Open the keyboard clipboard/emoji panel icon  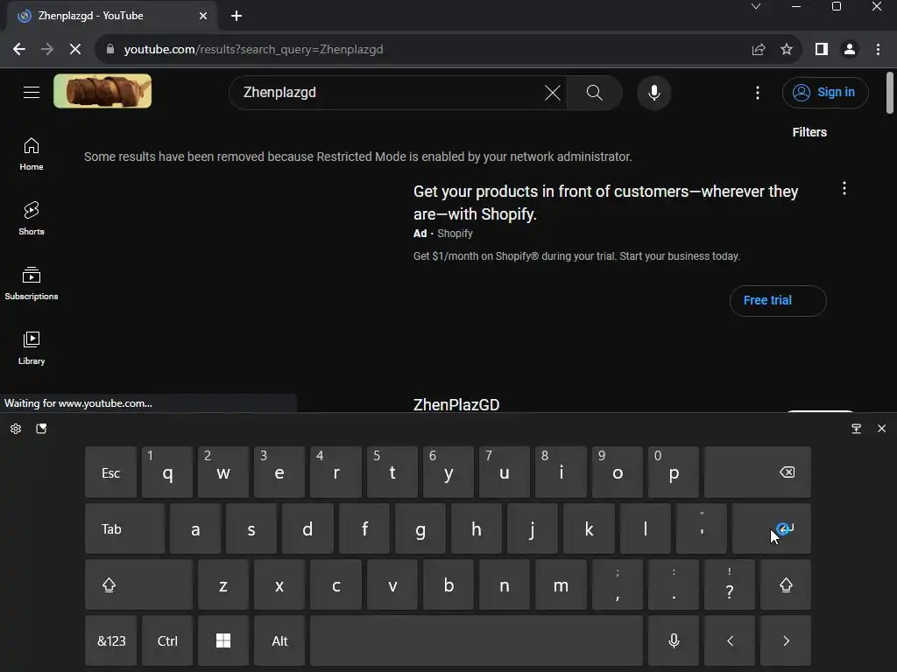(41, 429)
